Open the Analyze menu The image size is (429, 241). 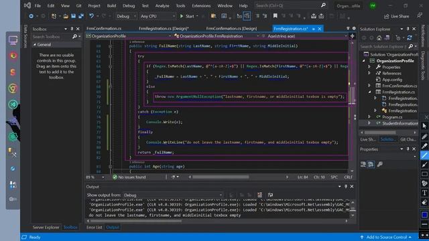[162, 5]
